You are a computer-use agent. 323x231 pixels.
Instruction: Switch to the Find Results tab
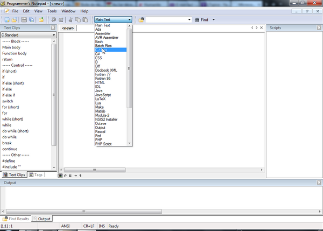click(x=18, y=219)
